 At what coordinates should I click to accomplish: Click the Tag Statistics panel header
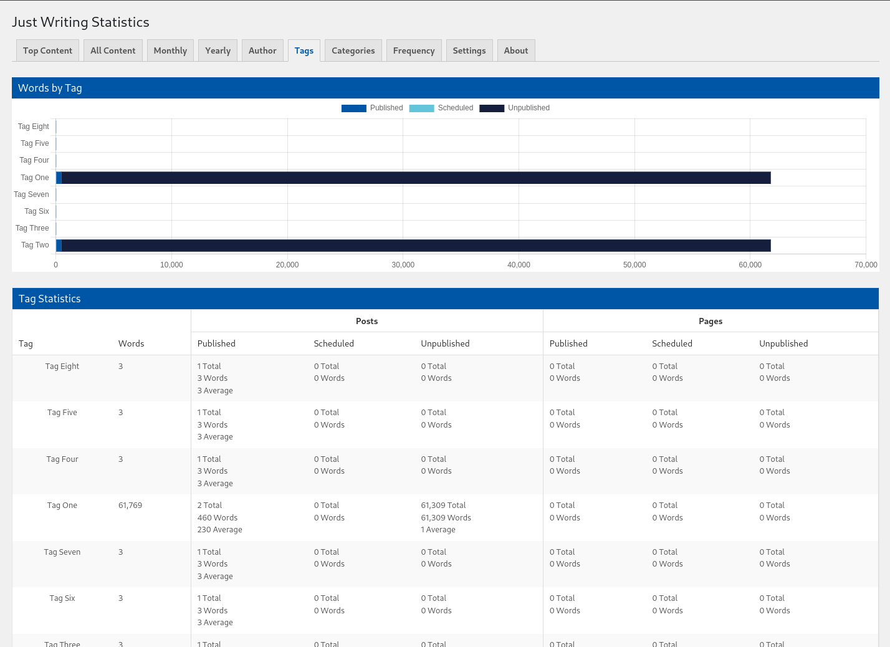[x=446, y=299]
